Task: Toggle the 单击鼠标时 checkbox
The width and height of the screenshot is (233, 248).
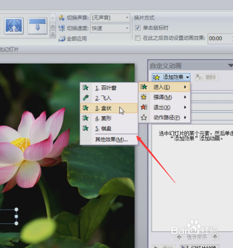Action: click(138, 28)
